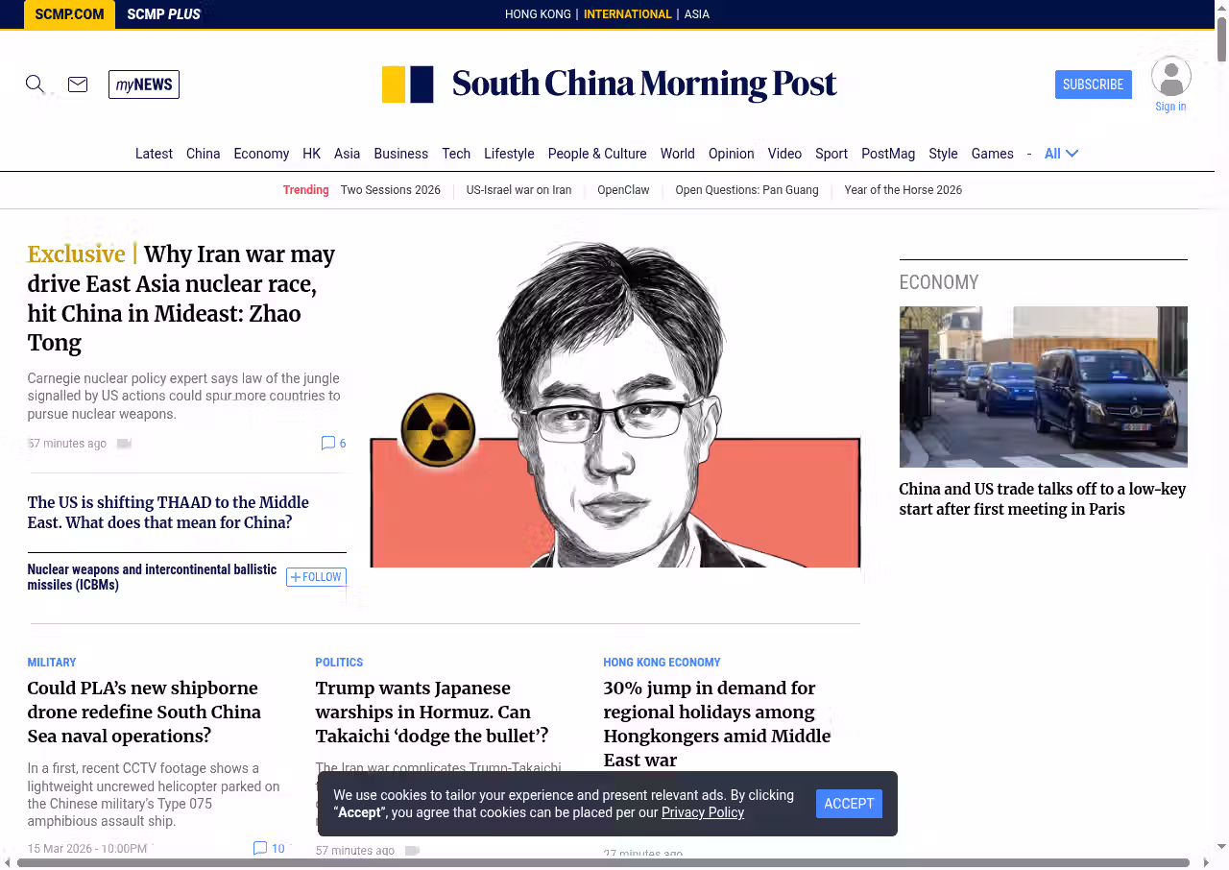Open the Paris trade talks thumbnail image
This screenshot has height=870, width=1229.
click(1043, 387)
